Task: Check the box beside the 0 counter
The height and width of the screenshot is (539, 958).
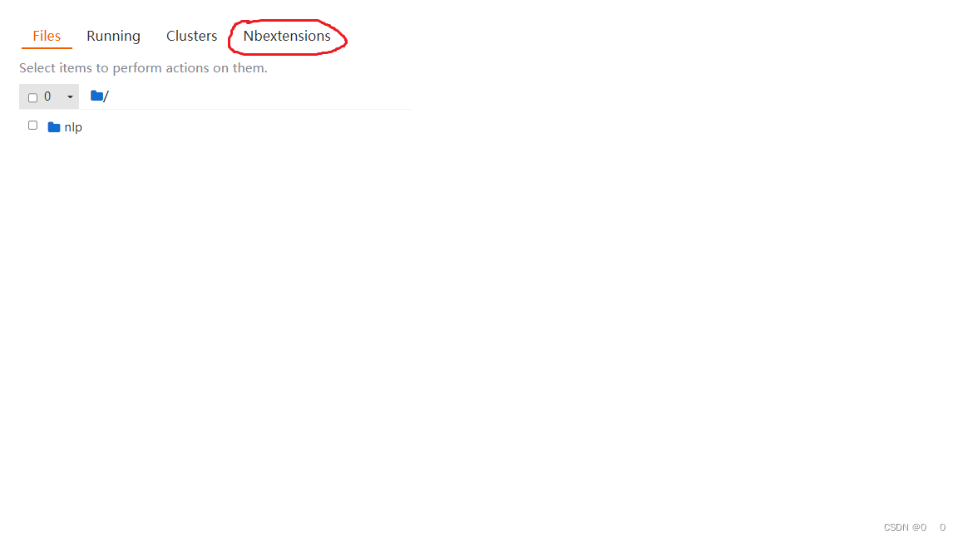Action: pyautogui.click(x=33, y=98)
